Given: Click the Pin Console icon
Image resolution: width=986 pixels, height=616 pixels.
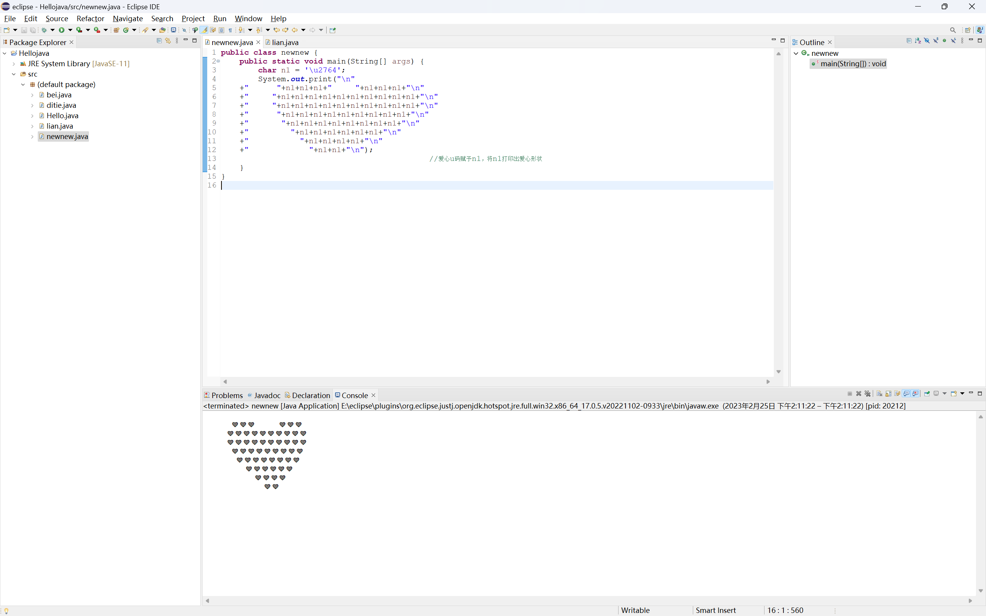Looking at the screenshot, I should click(927, 393).
